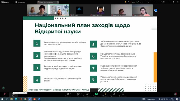Click the green annotate pencil icon
Image resolution: width=180 pixels, height=101 pixels.
point(3,88)
